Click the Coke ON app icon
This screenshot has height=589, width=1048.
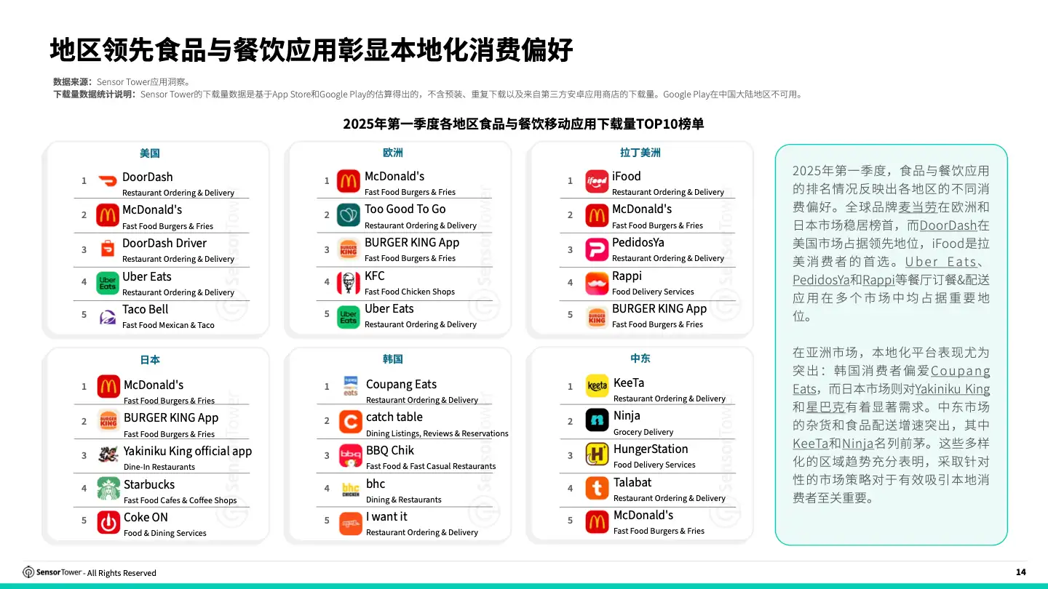[108, 522]
